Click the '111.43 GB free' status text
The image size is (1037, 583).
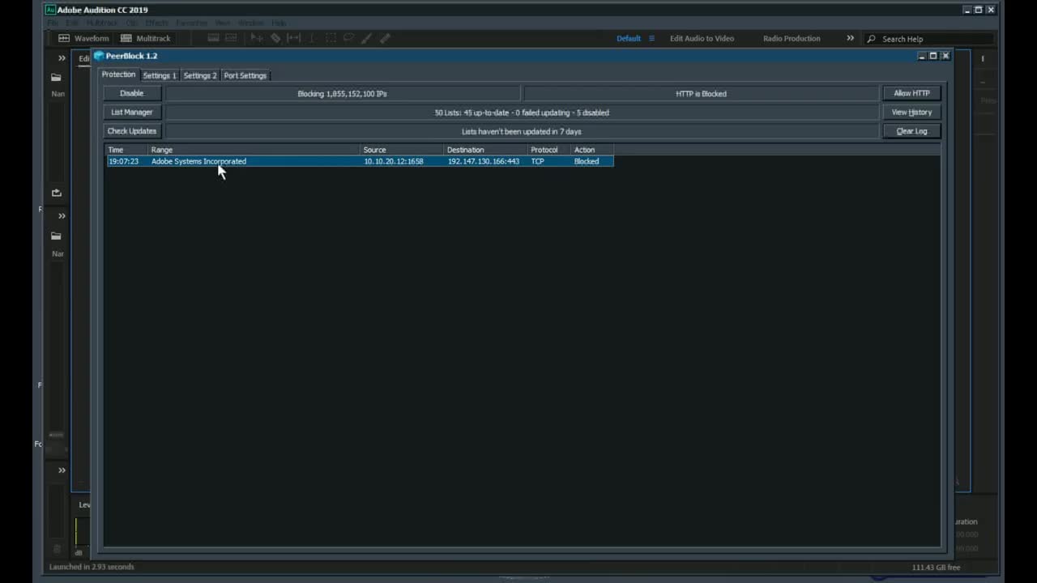click(x=936, y=568)
